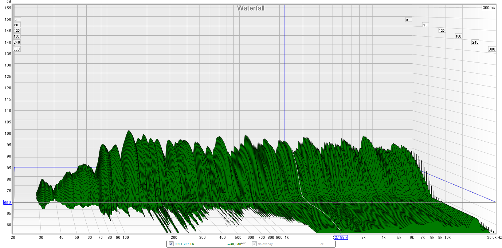Click the green trace line sample in legend
Screen dimensions: 502x248
pyautogui.click(x=218, y=244)
